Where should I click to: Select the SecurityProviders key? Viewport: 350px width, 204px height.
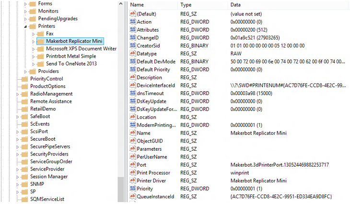[49, 154]
